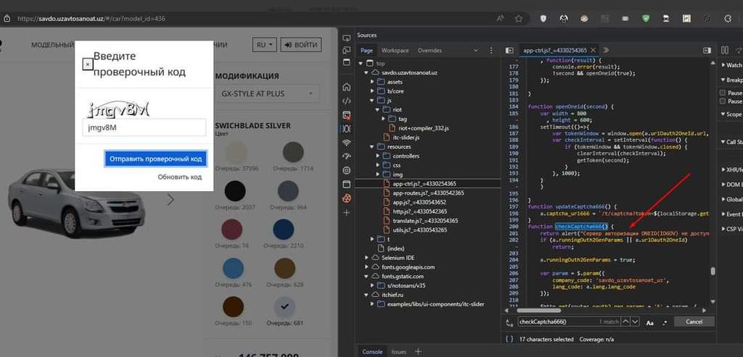This screenshot has height=357, width=743.
Task: Open the Network panel wifi icon
Action: point(347,143)
